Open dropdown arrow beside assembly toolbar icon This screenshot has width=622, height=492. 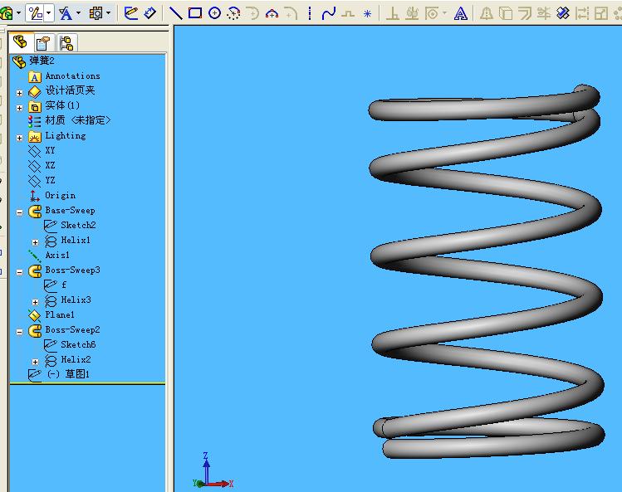point(108,13)
